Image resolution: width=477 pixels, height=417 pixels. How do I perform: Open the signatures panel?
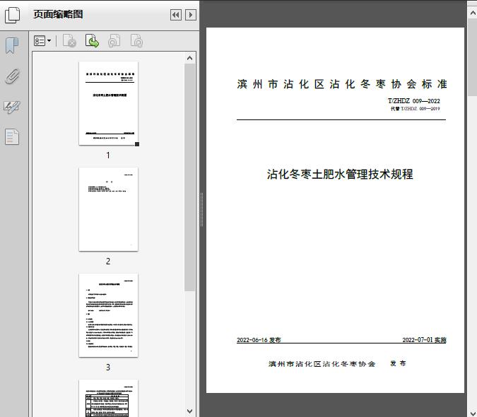[12, 107]
